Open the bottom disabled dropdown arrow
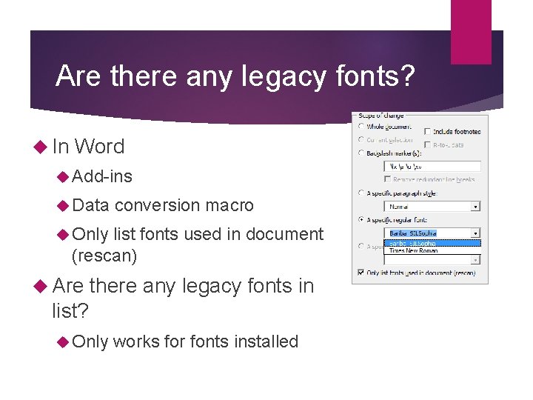Image resolution: width=533 pixels, height=400 pixels. tap(475, 260)
